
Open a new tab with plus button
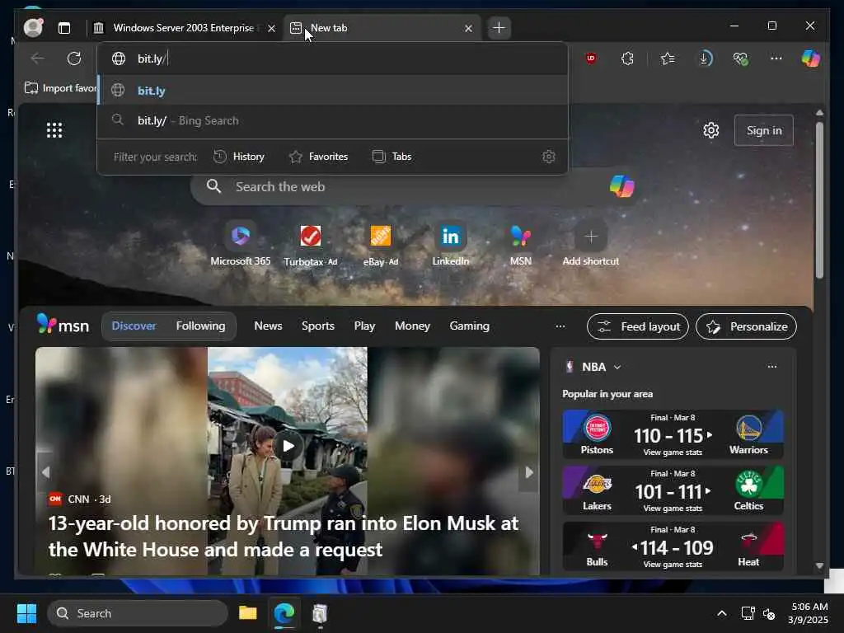coord(499,27)
